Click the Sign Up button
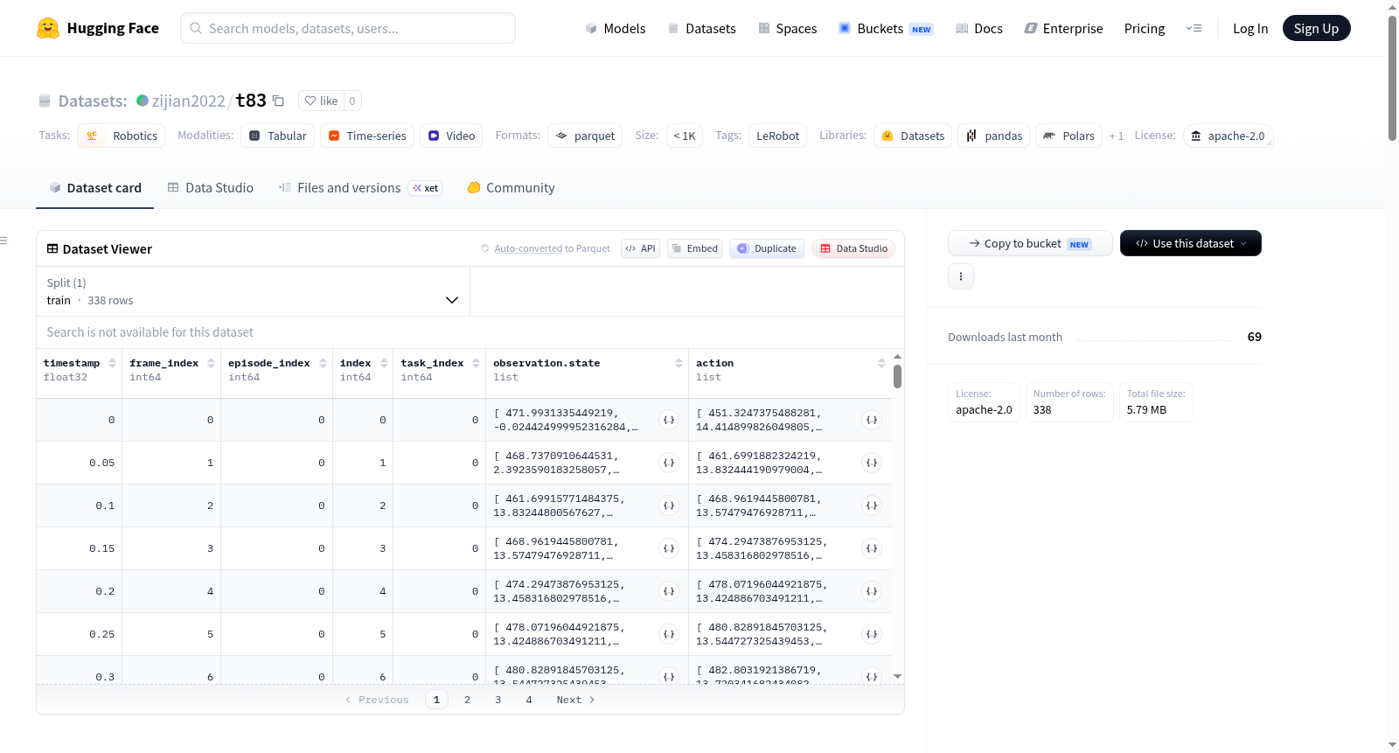Image resolution: width=1399 pixels, height=753 pixels. pos(1316,28)
